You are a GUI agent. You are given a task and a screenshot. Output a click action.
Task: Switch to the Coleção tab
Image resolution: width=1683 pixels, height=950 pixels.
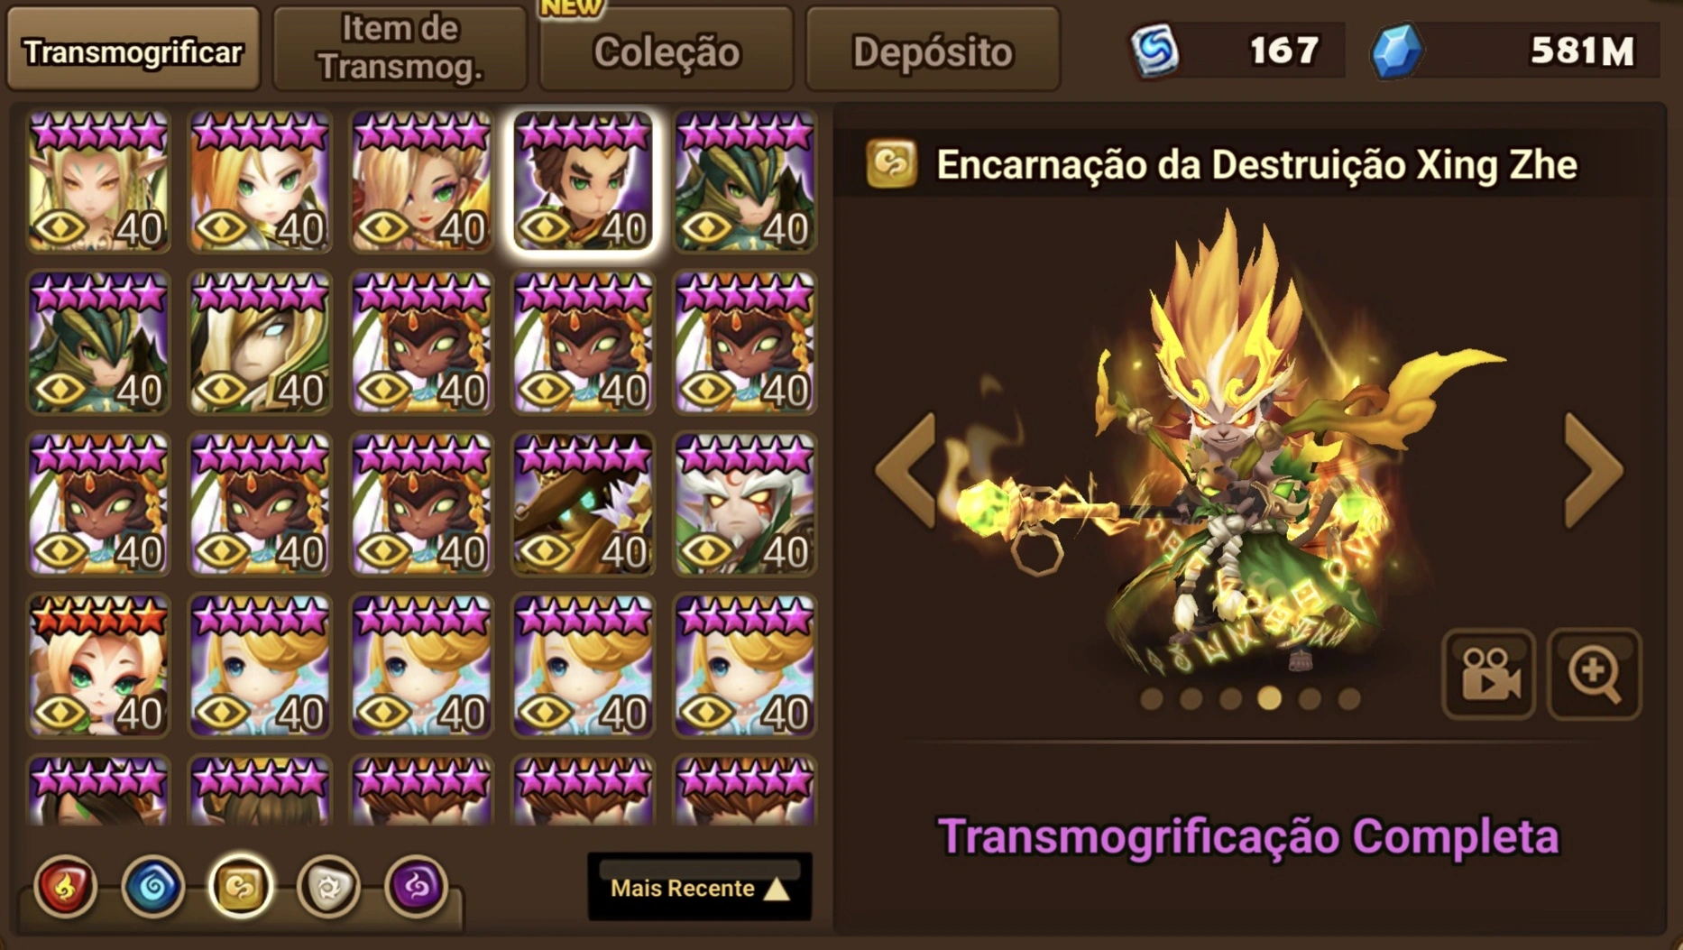coord(667,50)
